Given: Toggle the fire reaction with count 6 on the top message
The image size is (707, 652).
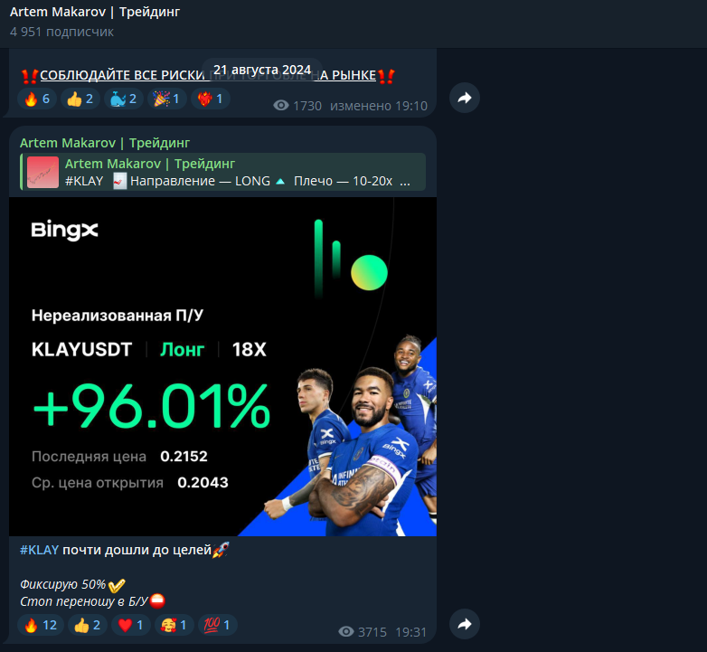Looking at the screenshot, I should (x=37, y=99).
